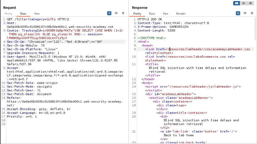Click 'Upgrade-Insecure-Requests: 1' header
This screenshot has height=144, width=257.
[x=33, y=53]
